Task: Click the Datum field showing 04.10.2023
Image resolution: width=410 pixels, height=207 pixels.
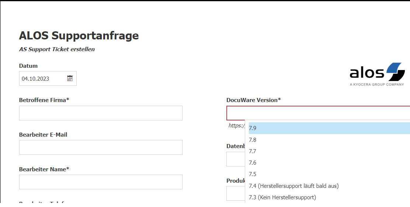Action: pos(42,78)
